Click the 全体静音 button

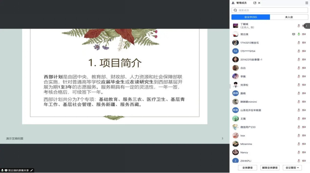(247, 168)
